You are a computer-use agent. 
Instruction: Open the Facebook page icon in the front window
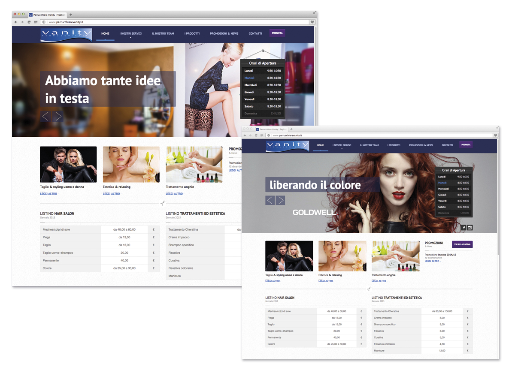464,228
